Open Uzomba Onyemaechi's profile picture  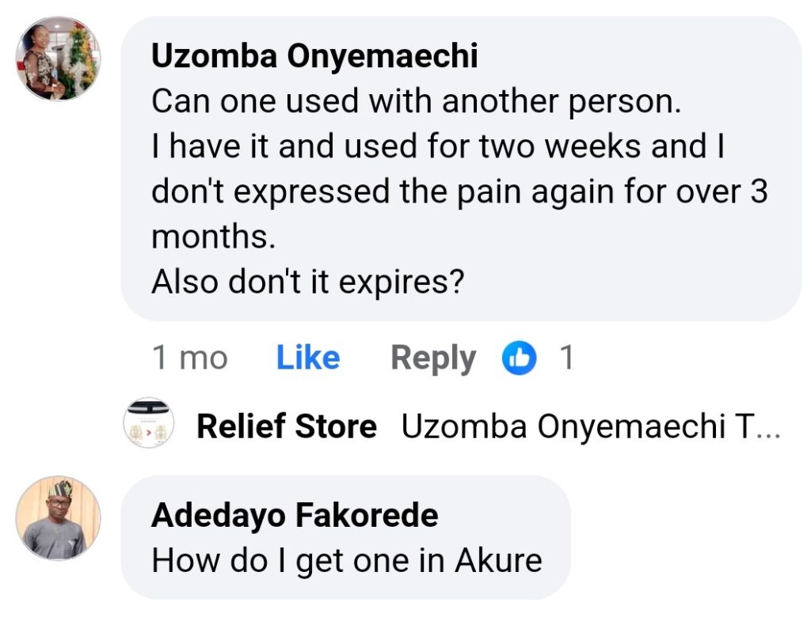[x=59, y=59]
